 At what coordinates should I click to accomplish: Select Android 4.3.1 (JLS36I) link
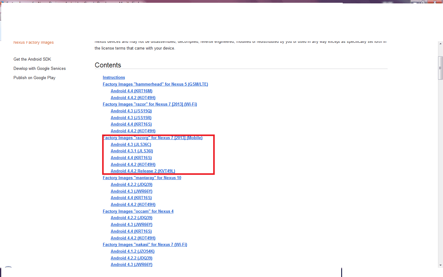(132, 151)
